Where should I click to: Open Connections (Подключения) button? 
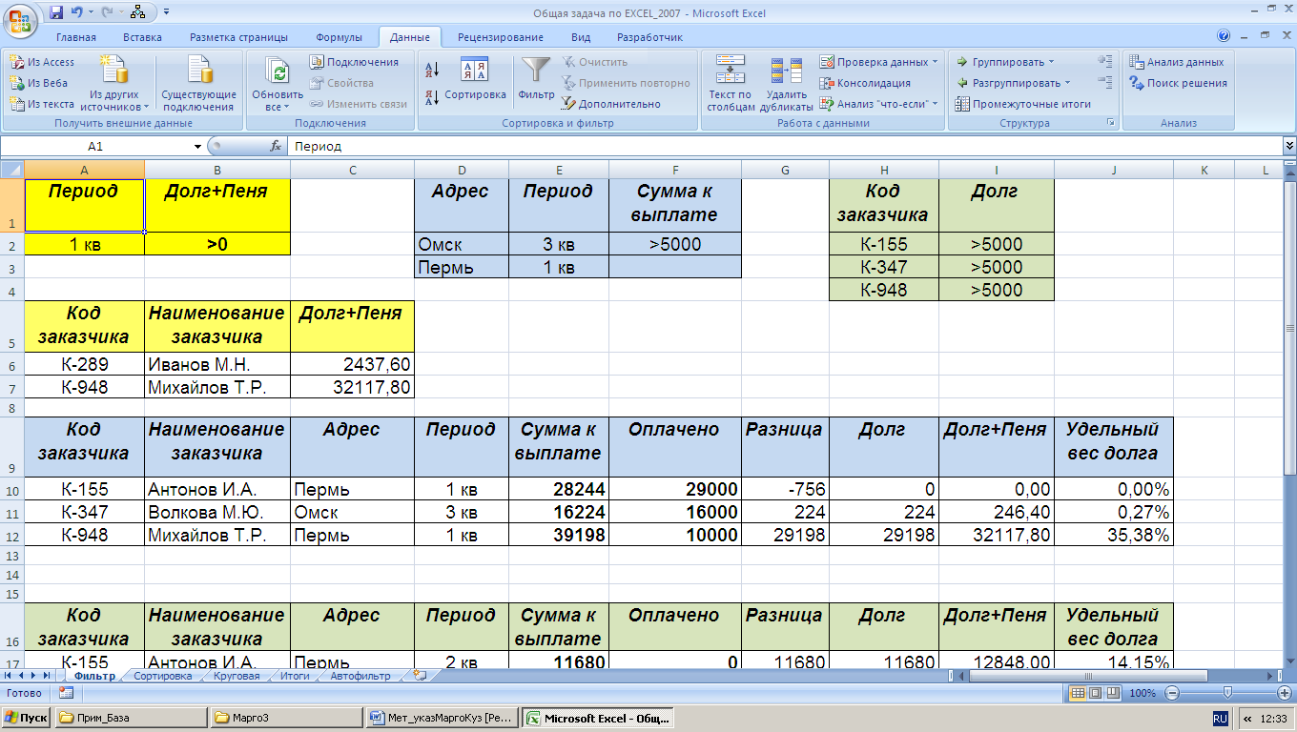[355, 62]
